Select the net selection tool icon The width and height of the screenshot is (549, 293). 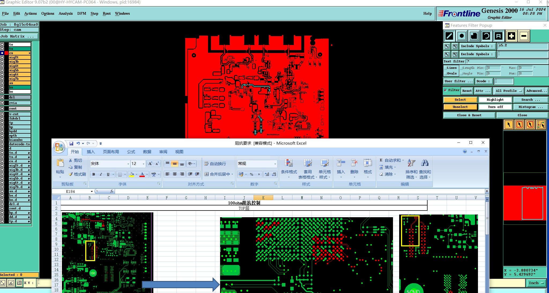click(x=541, y=125)
